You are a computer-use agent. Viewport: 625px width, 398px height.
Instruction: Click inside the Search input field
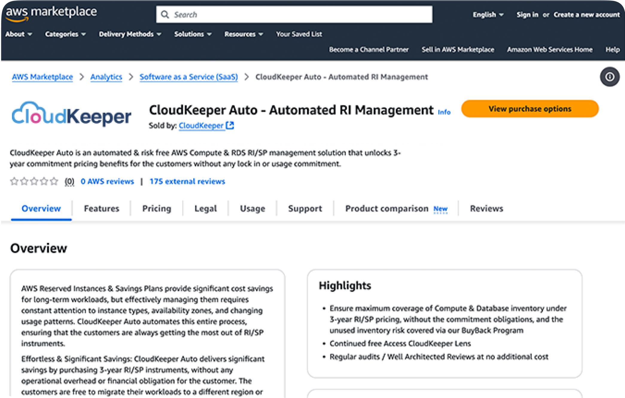click(x=299, y=14)
